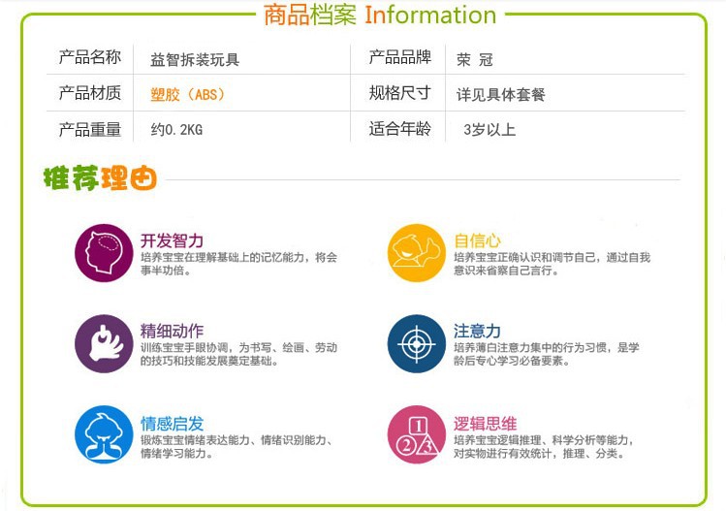
Task: Click the description starting 训练宝宝手眼协调
Action: pos(238,354)
